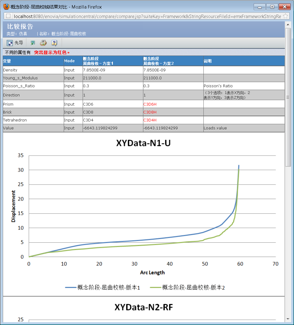Click the 方案1 column header
Viewport: 294px width, 325px height.
click(113, 61)
